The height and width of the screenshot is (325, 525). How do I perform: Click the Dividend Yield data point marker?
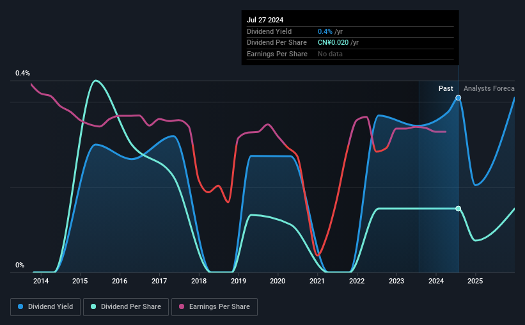[x=458, y=98]
